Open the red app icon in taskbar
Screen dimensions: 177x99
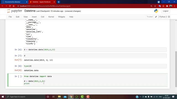pyautogui.click(x=88, y=97)
